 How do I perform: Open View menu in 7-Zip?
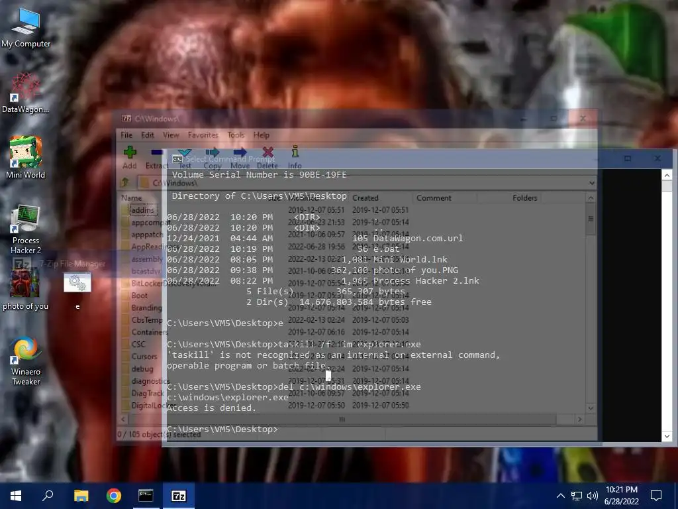point(171,135)
